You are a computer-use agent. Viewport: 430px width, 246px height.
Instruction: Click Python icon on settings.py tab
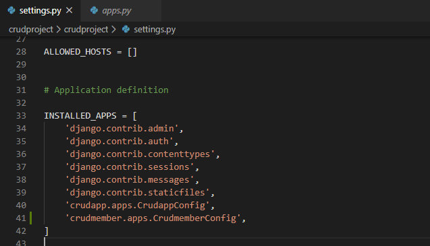11,10
